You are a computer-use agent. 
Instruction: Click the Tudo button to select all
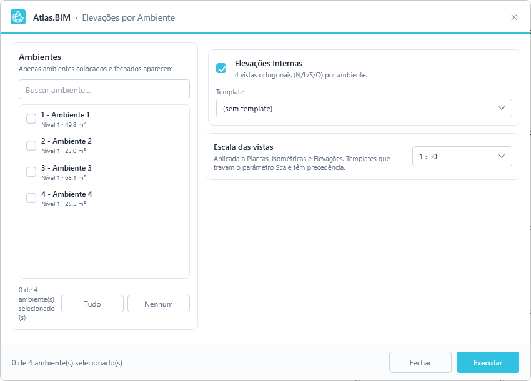tap(92, 304)
